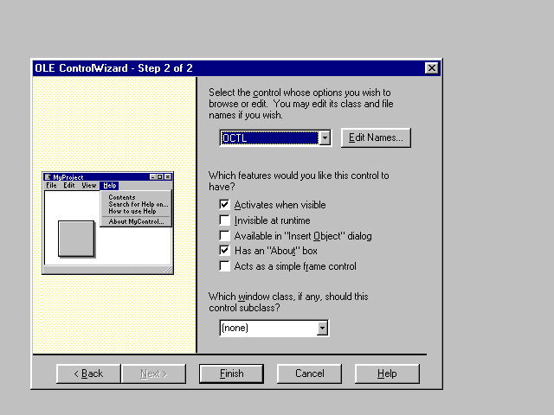This screenshot has height=415, width=554.
Task: Click the MyProject preview title bar icon
Action: 48,176
